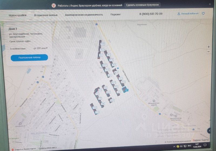This screenshot has width=216, height=151.
Task: Click the Поэтажные планы button
Action: [x=29, y=58]
